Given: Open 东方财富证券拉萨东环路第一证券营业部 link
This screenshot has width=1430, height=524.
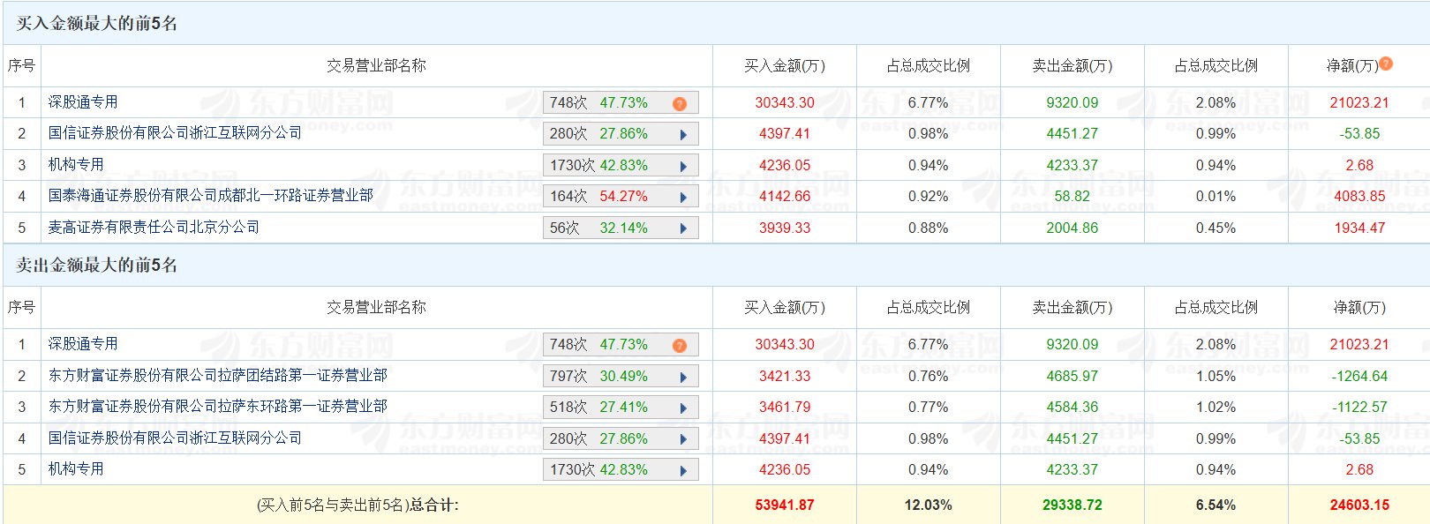Looking at the screenshot, I should [x=217, y=407].
